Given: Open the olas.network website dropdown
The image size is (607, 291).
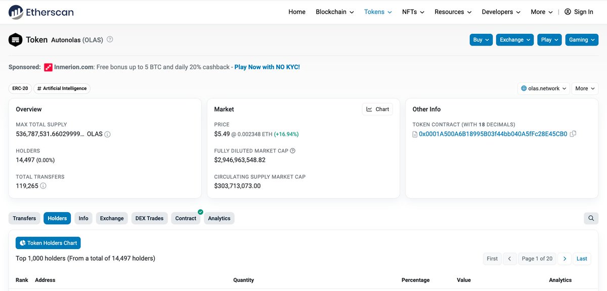Looking at the screenshot, I should [x=544, y=88].
